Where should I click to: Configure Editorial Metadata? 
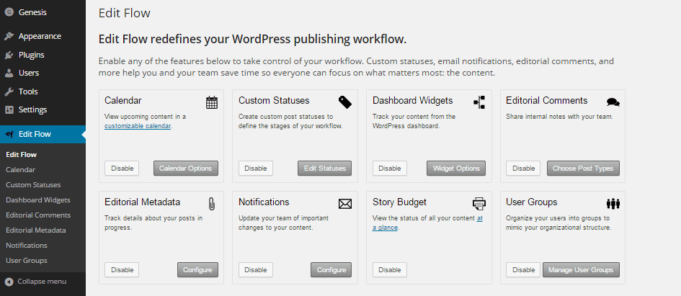(197, 270)
